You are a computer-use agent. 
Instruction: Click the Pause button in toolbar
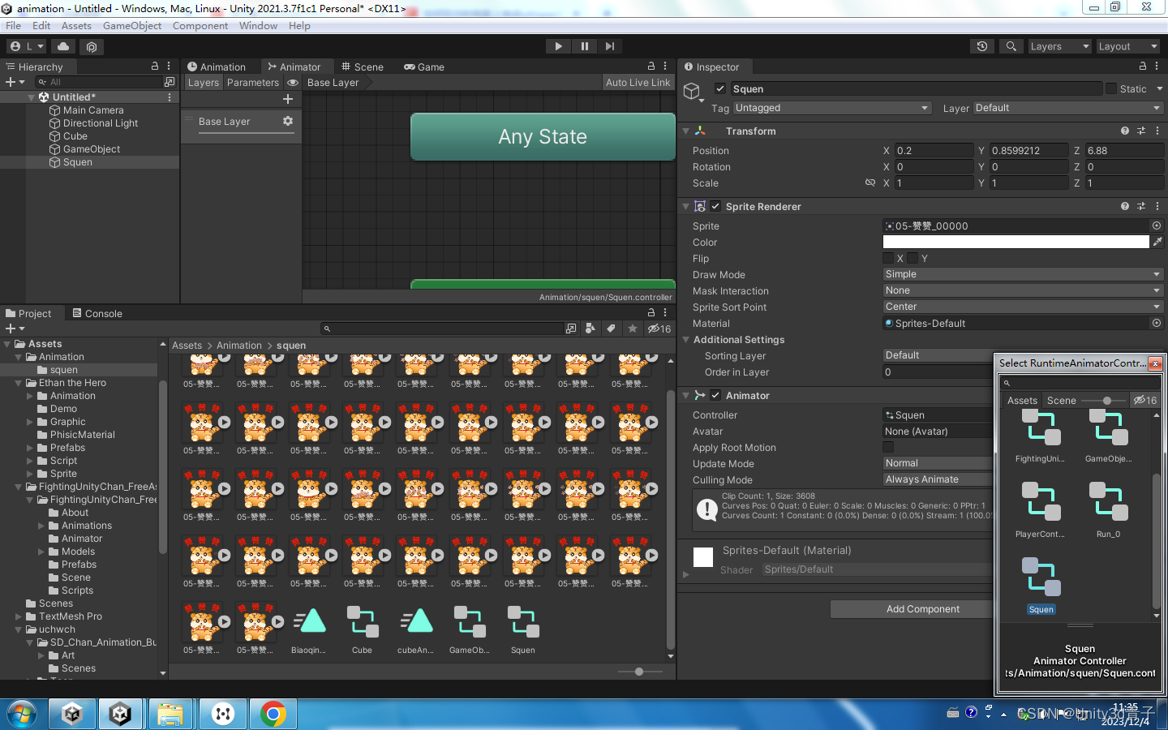point(584,46)
